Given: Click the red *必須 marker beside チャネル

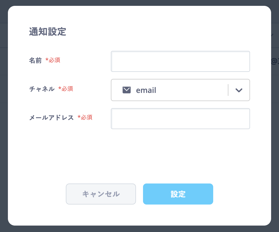Looking at the screenshot, I should click(66, 89).
